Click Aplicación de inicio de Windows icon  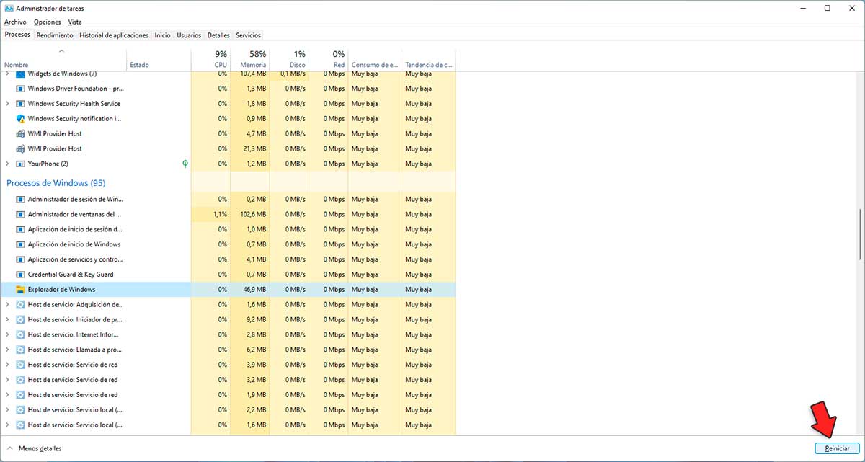[x=20, y=244]
